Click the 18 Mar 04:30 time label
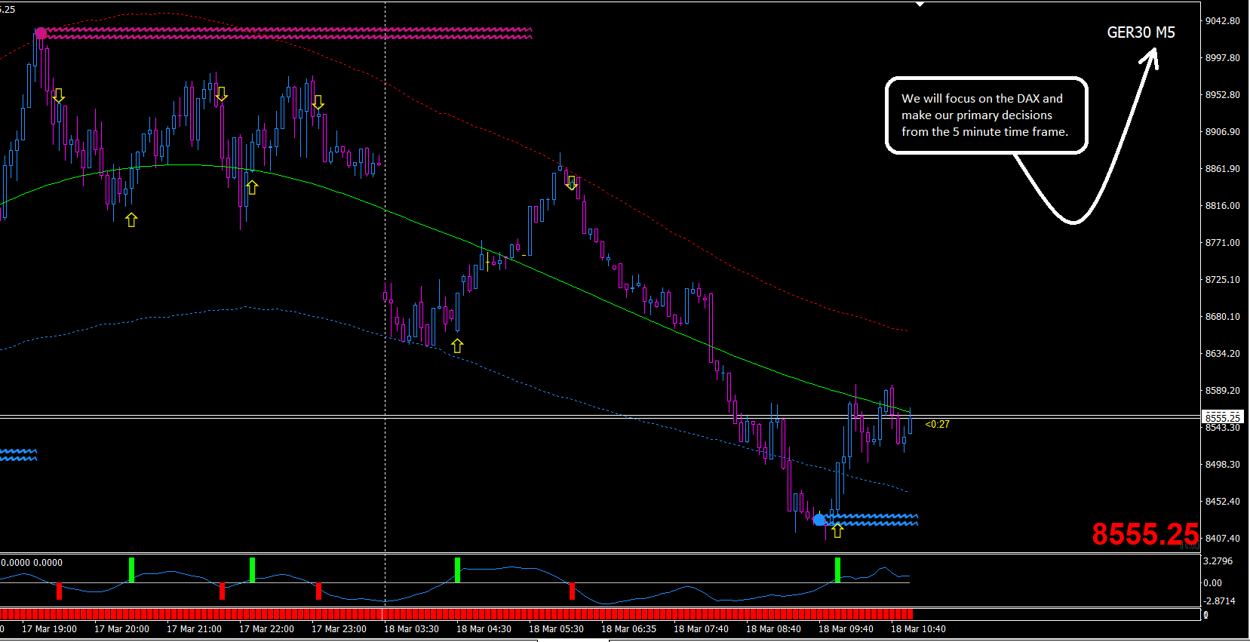The height and width of the screenshot is (642, 1250). 484,629
